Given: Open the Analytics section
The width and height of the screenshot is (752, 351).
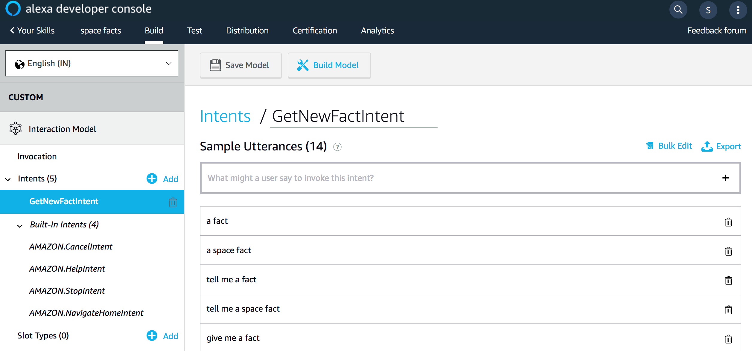Looking at the screenshot, I should click(377, 30).
